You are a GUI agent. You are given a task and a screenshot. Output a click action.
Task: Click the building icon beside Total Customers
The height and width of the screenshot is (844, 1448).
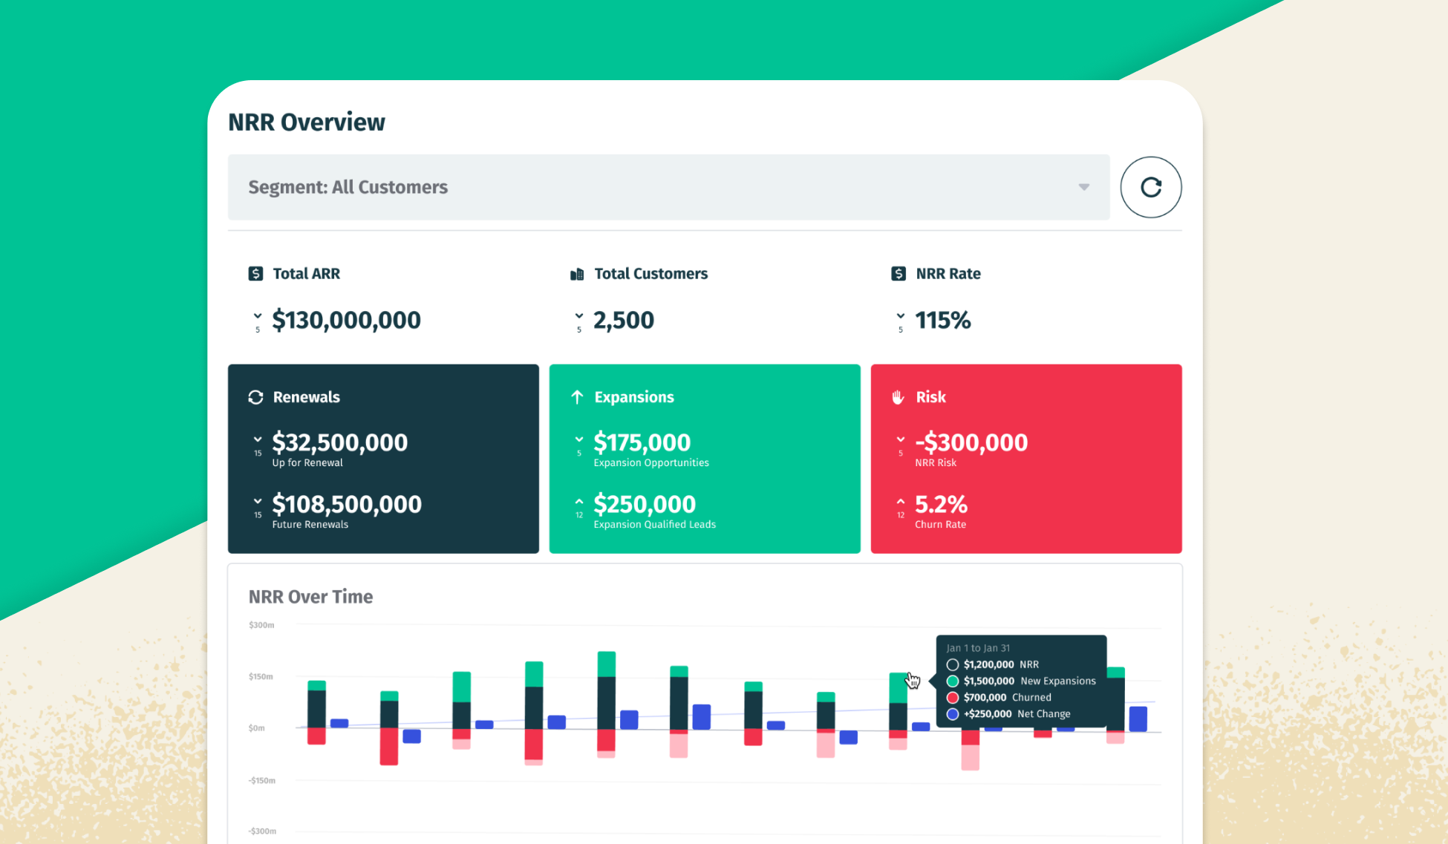[x=576, y=273]
